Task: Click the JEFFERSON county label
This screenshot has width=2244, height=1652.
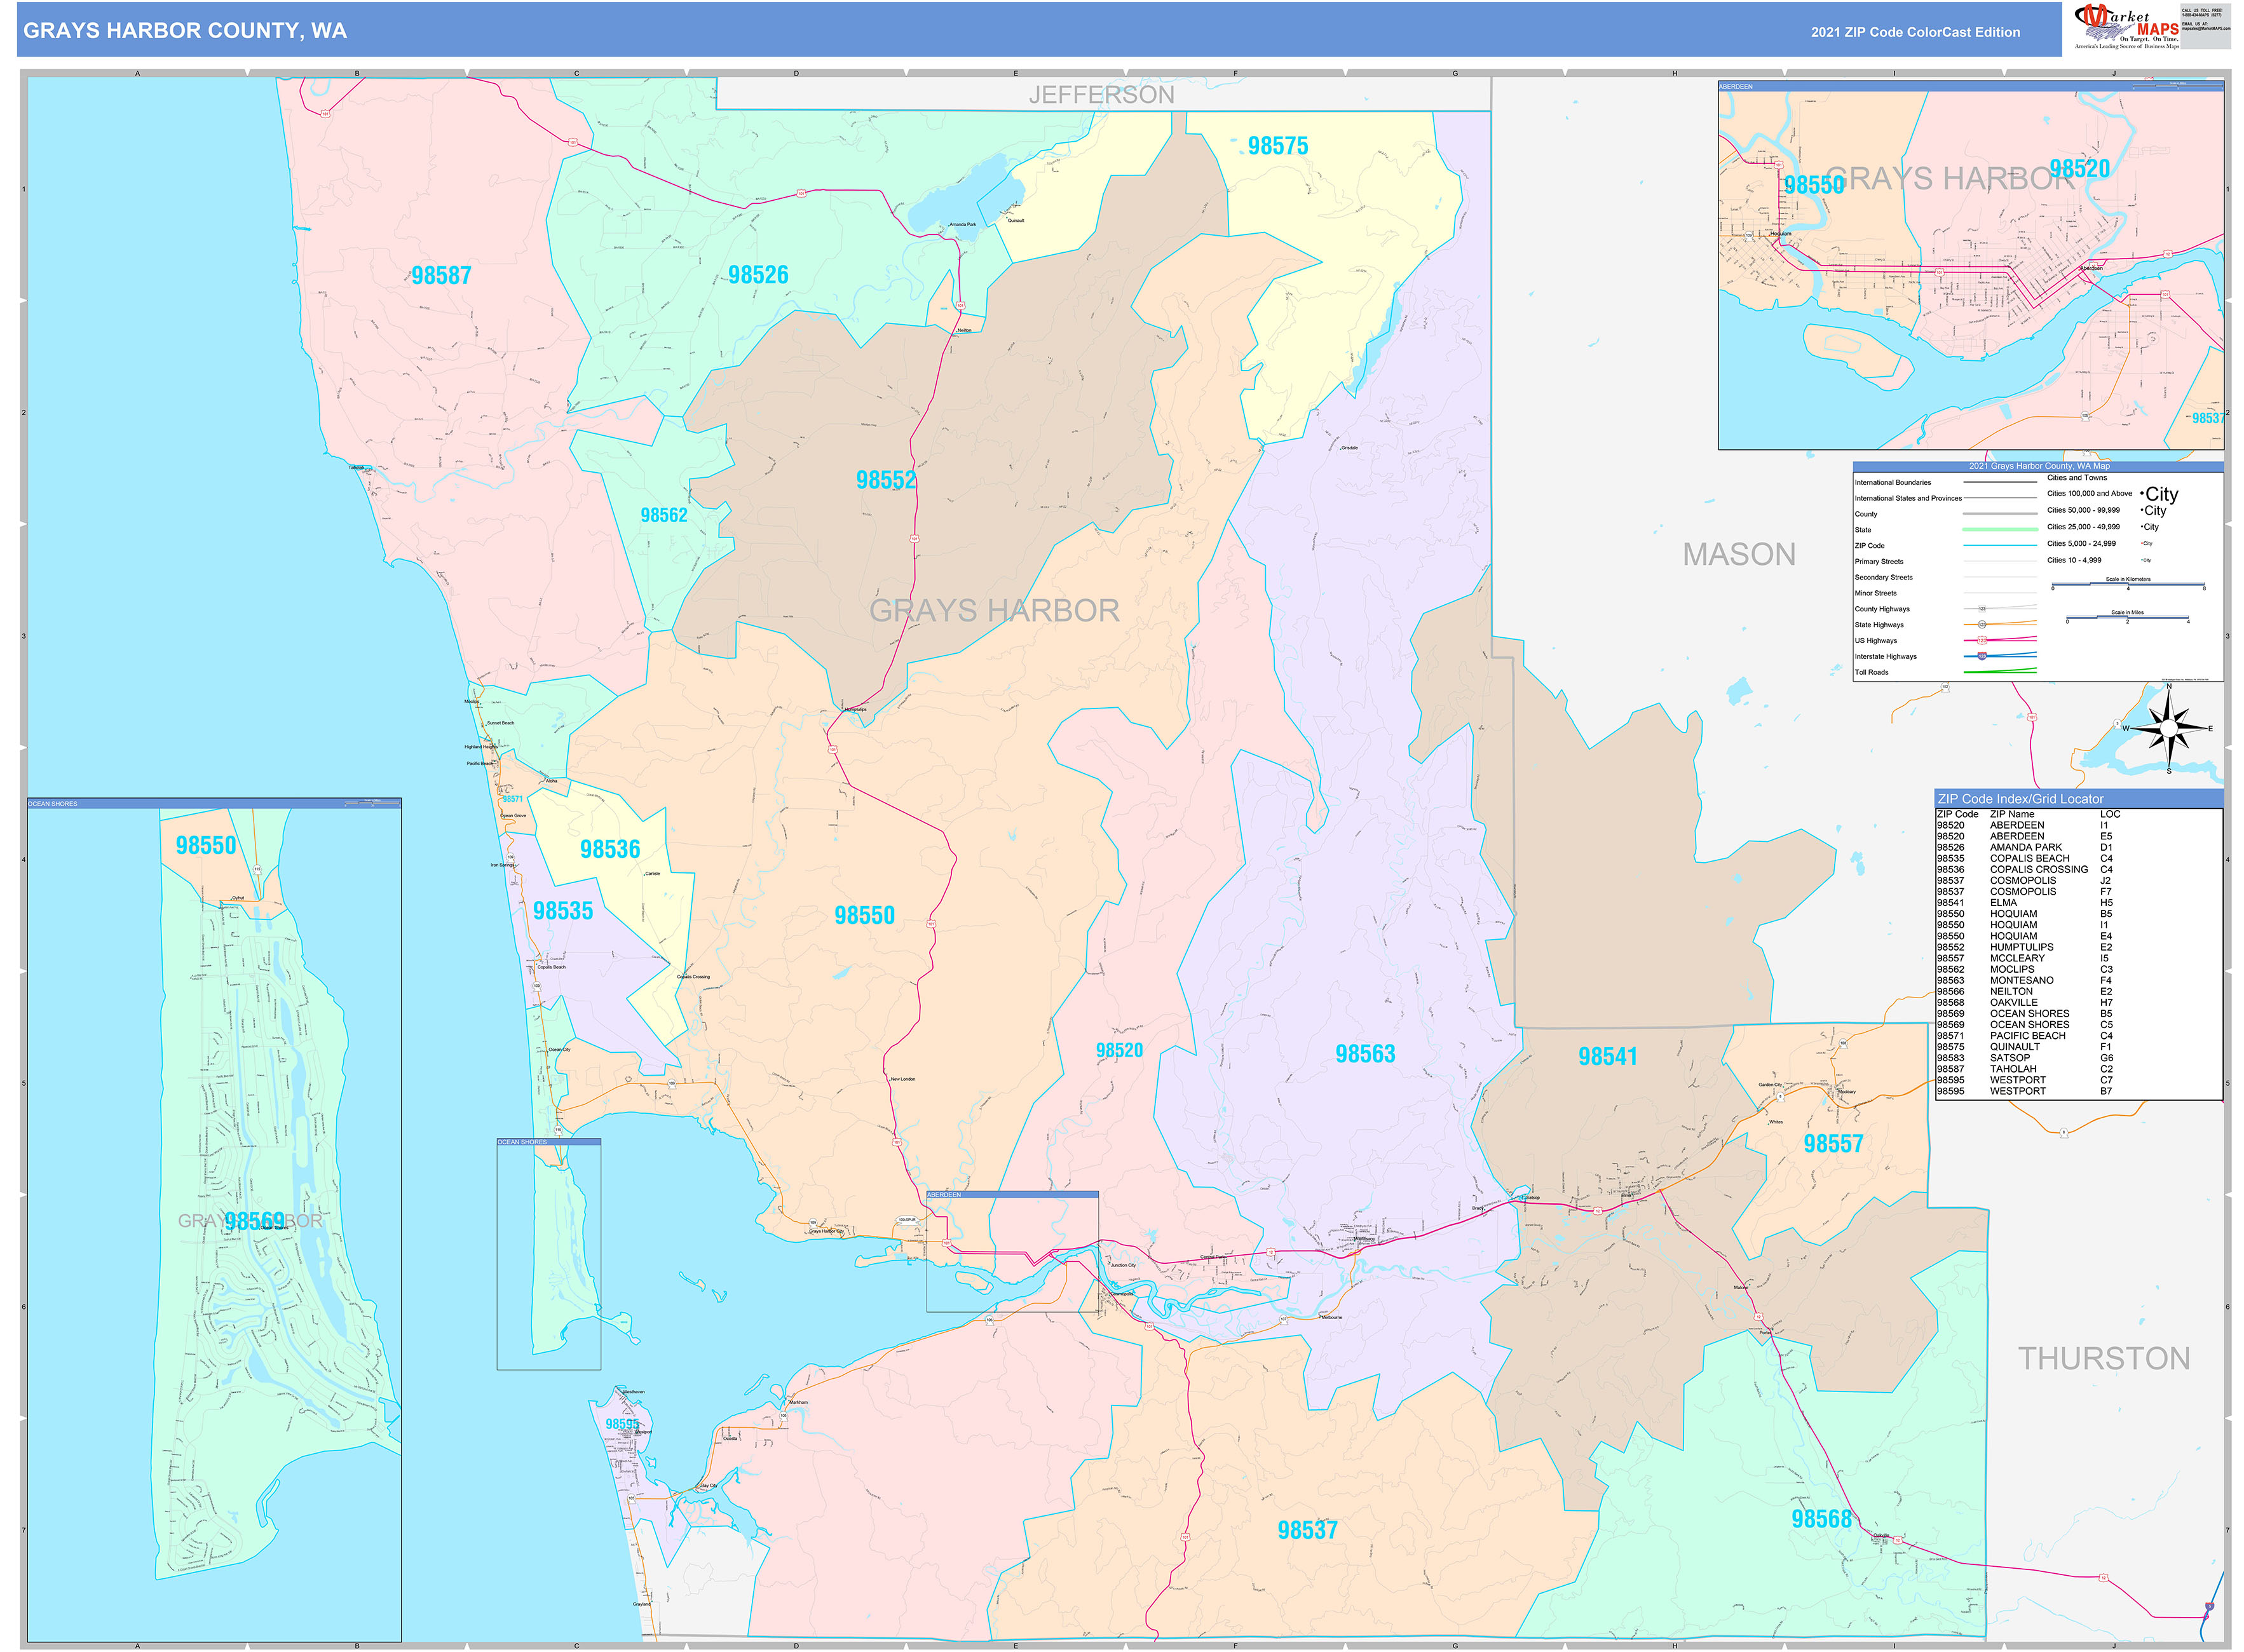Action: tap(1102, 95)
